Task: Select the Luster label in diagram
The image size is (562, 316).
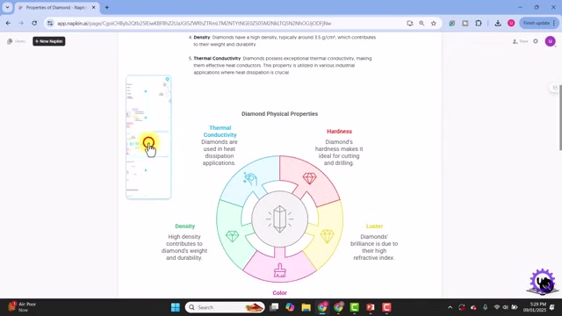Action: pyautogui.click(x=374, y=226)
